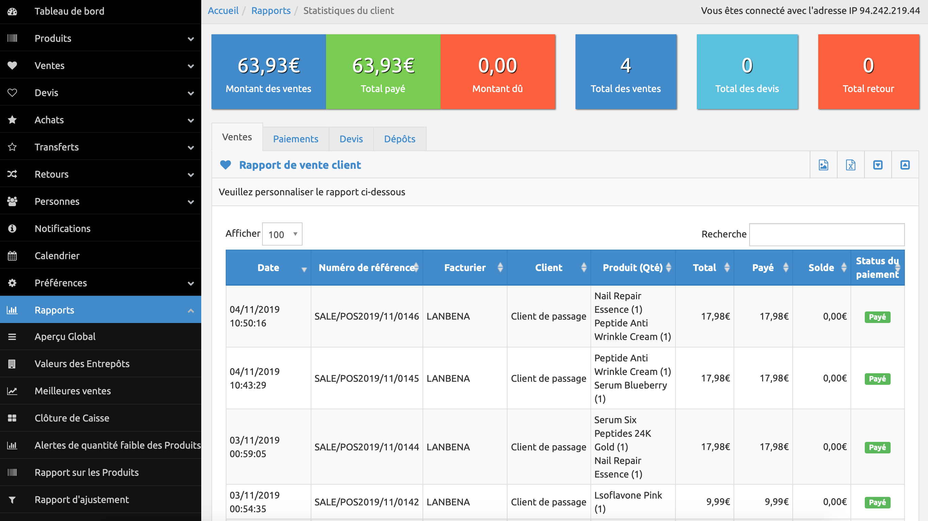This screenshot has height=521, width=928.
Task: Click the up-arrow hide form icon
Action: pyautogui.click(x=905, y=165)
